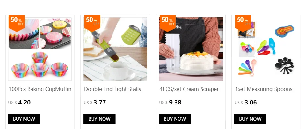Click 50% off badge on baking cups
The image size is (306, 129).
tap(17, 23)
